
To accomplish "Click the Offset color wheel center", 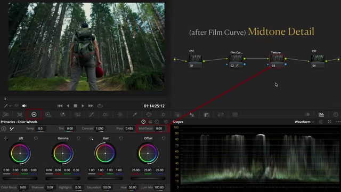I will [148, 154].
